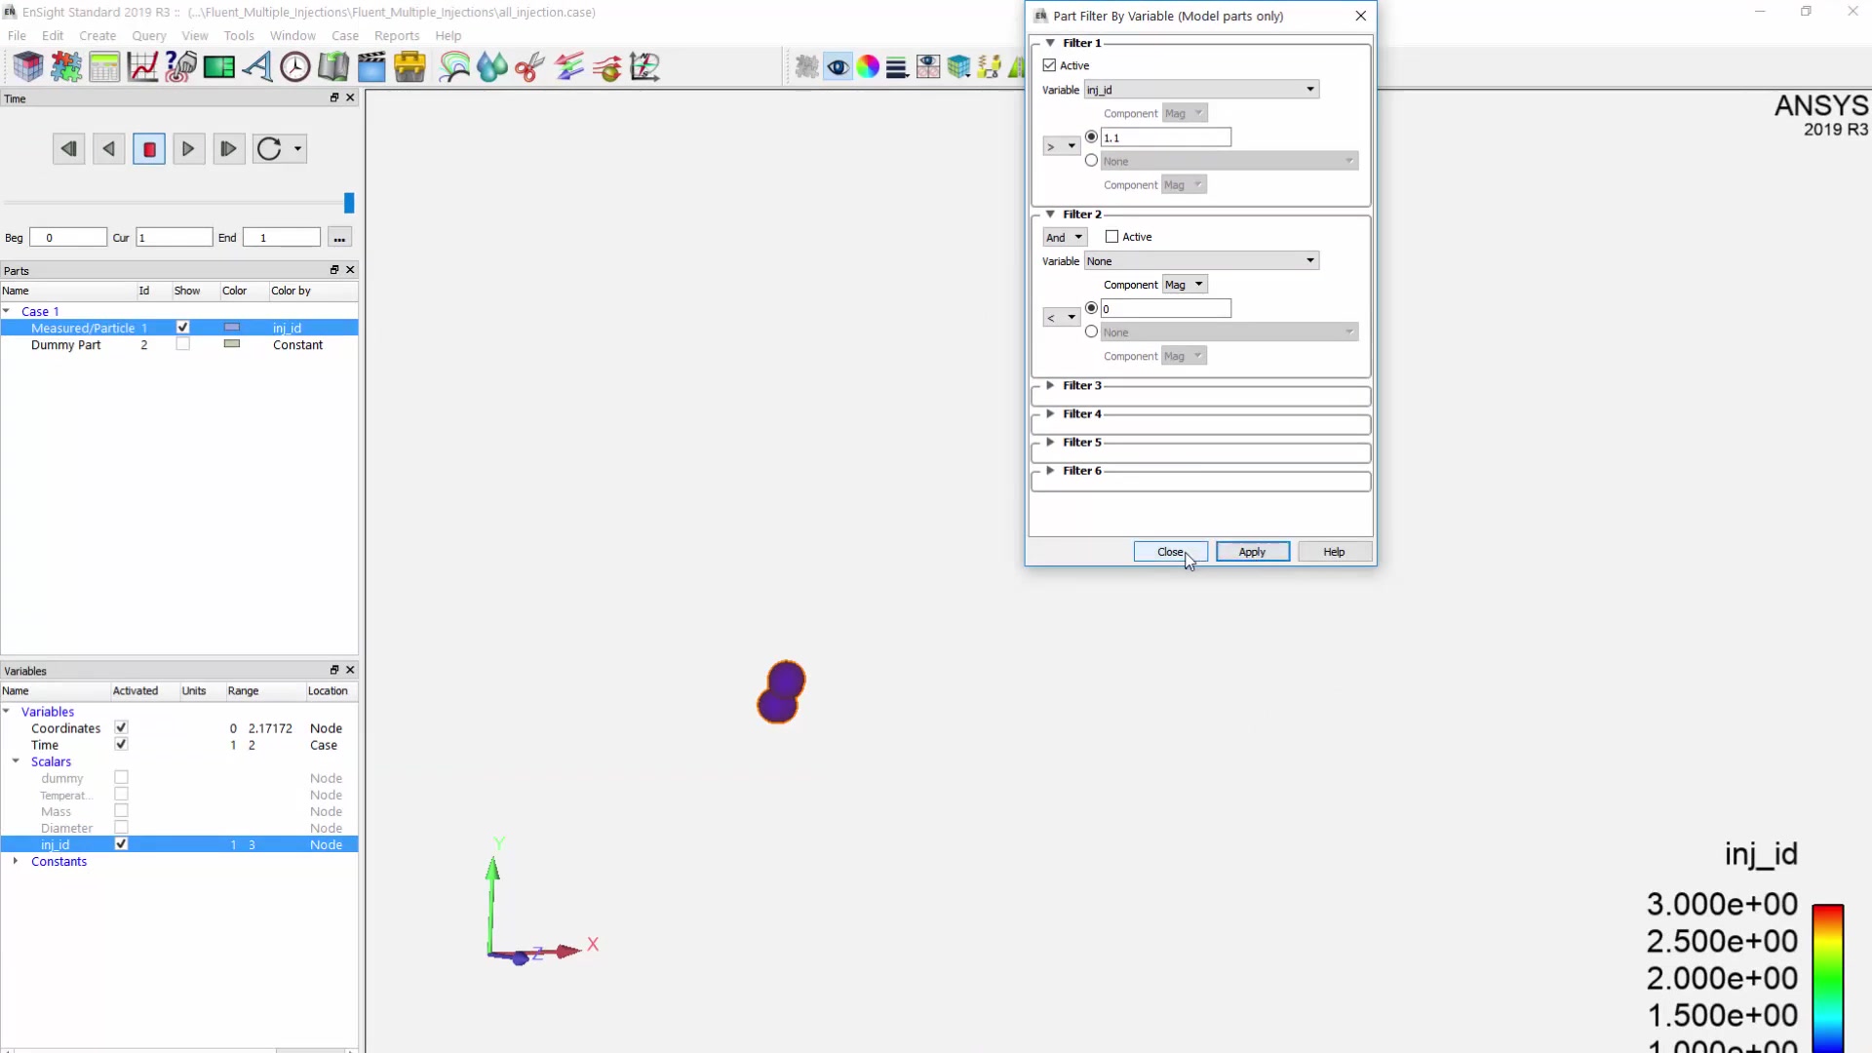Toggle the eye visibility mode icon
Viewport: 1872px width, 1053px height.
[x=839, y=65]
